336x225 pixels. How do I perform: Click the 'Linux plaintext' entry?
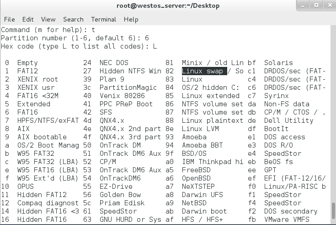point(213,121)
